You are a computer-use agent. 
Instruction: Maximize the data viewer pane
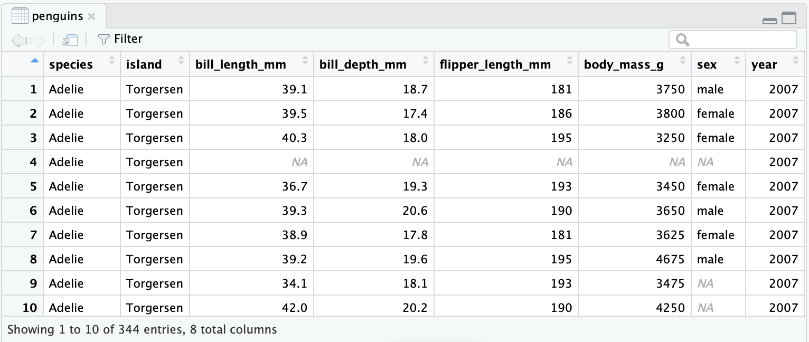point(789,18)
